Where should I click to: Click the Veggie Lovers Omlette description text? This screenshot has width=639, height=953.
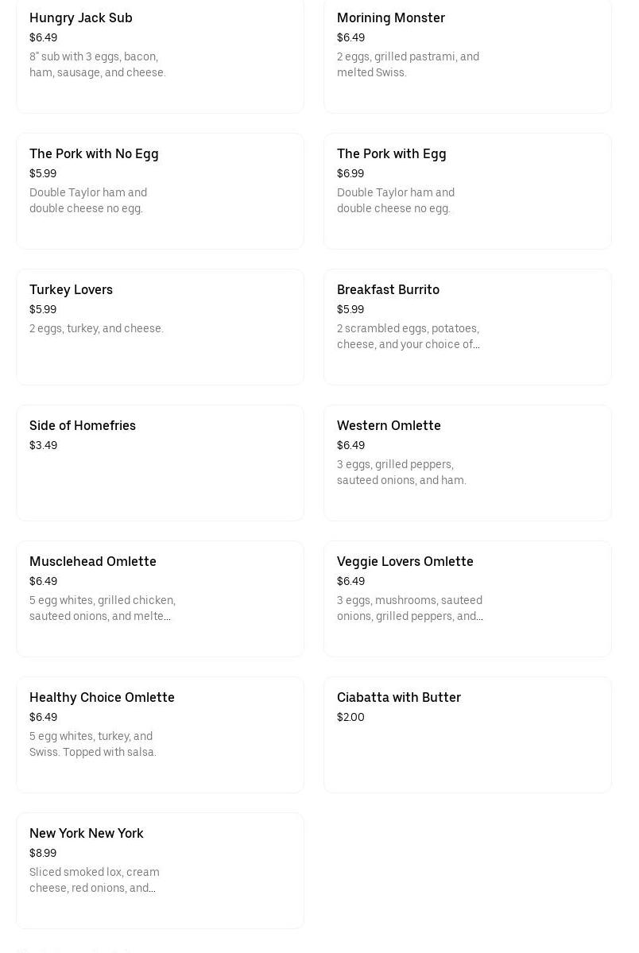(x=409, y=608)
